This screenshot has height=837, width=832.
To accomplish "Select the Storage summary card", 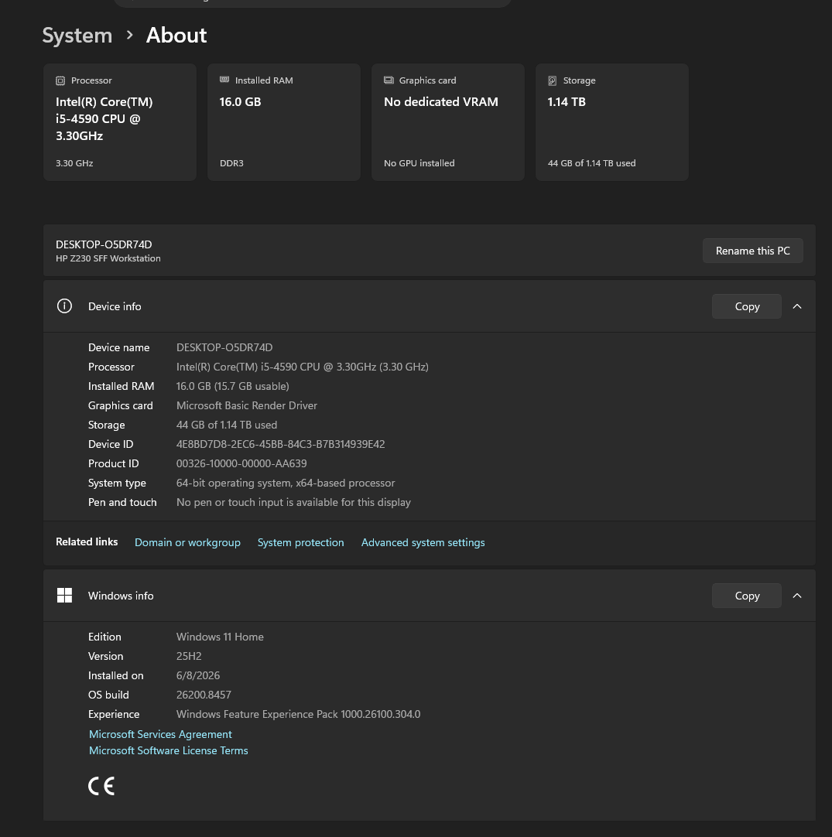I will coord(612,122).
